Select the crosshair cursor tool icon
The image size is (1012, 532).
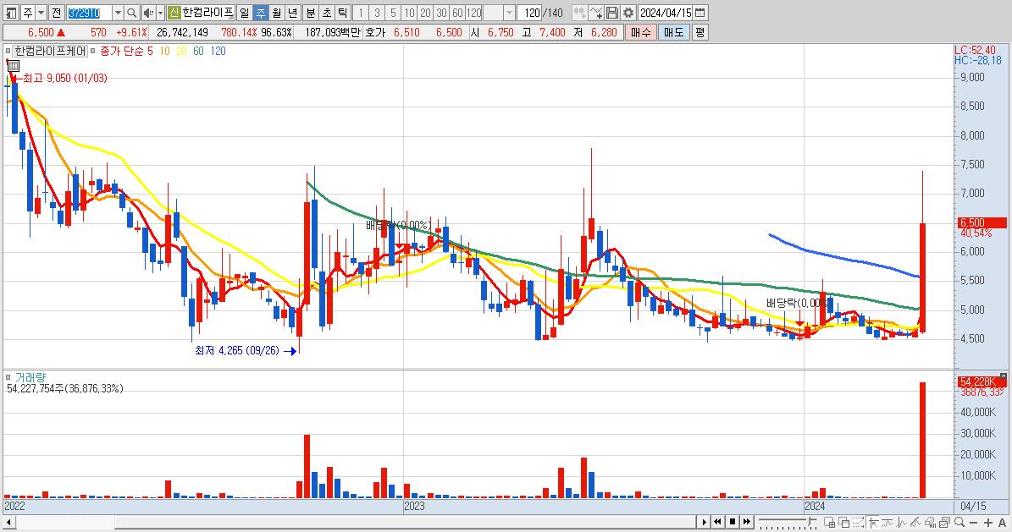point(874,522)
